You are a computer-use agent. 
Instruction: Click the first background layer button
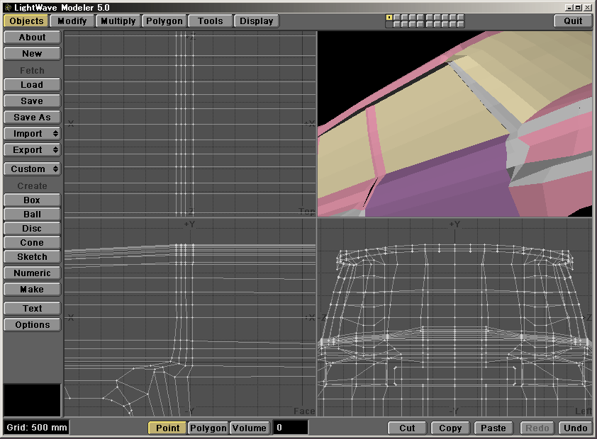tap(389, 25)
